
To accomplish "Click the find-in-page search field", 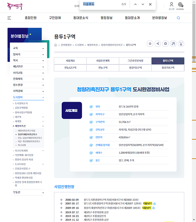I will tap(101, 4).
